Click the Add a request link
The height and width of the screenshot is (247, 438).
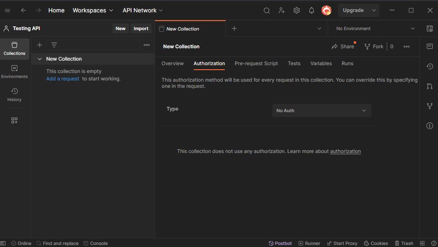(x=62, y=79)
